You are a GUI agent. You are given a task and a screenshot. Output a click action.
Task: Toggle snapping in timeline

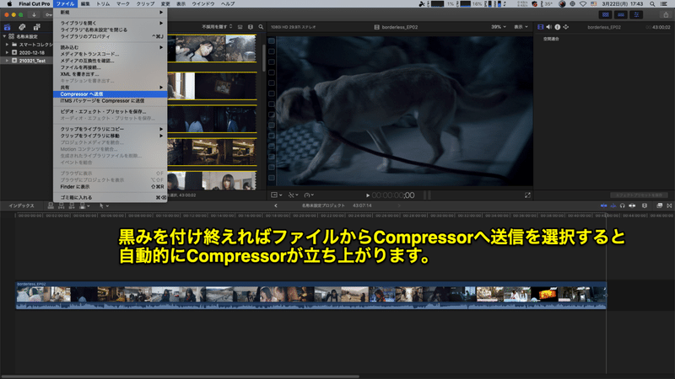tap(632, 206)
